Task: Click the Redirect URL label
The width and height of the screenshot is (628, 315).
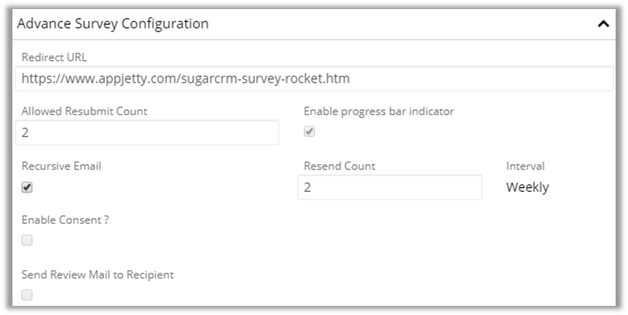Action: (x=54, y=57)
